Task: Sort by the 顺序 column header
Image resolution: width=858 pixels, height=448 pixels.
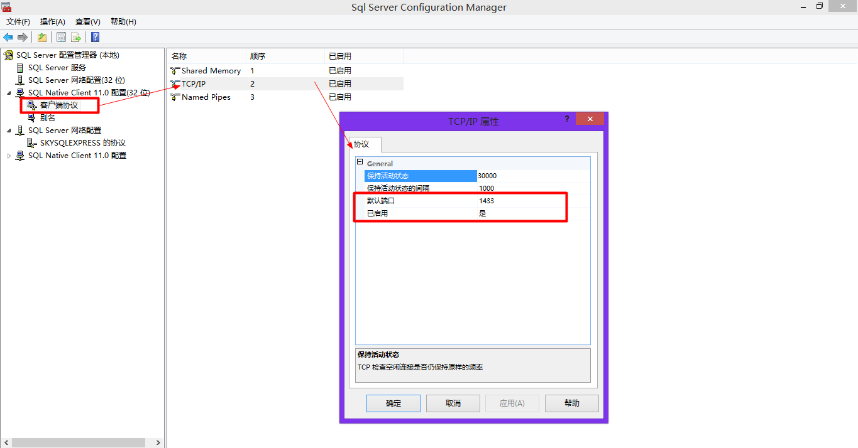Action: click(x=285, y=56)
